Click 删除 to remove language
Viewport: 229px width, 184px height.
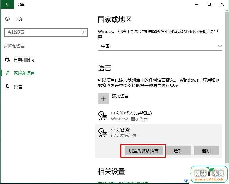206,151
